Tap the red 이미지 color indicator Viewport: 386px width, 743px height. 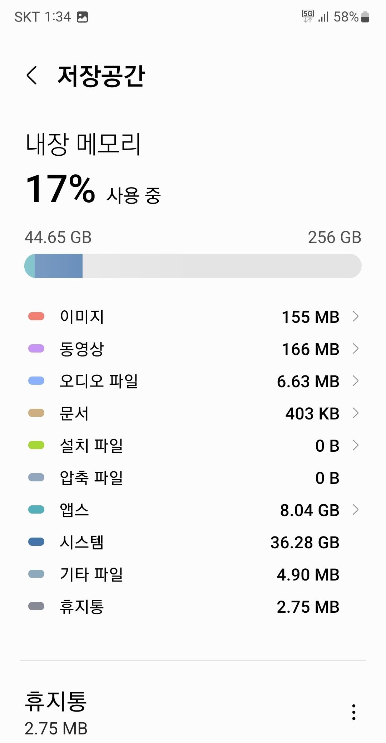(x=36, y=316)
